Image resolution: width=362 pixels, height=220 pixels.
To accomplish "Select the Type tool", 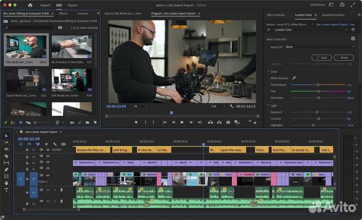I will click(x=7, y=190).
